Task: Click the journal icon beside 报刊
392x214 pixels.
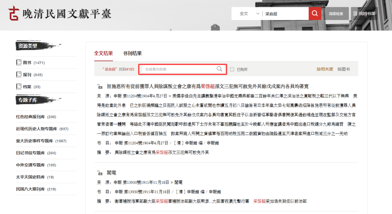Action: point(19,74)
